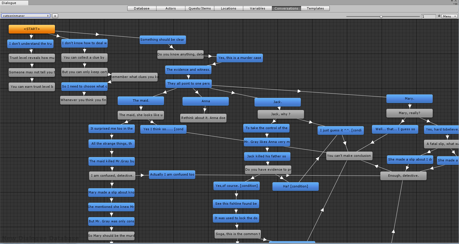The height and width of the screenshot is (244, 459).
Task: Click the zoom value input field
Action: 428,16
